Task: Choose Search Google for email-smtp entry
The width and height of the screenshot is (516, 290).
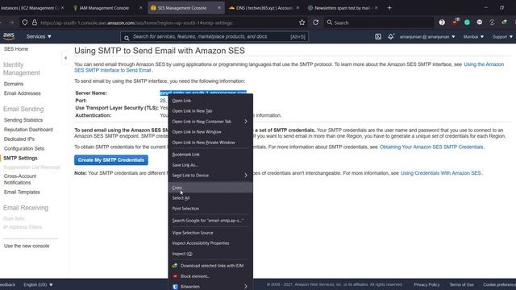Action: [210, 220]
